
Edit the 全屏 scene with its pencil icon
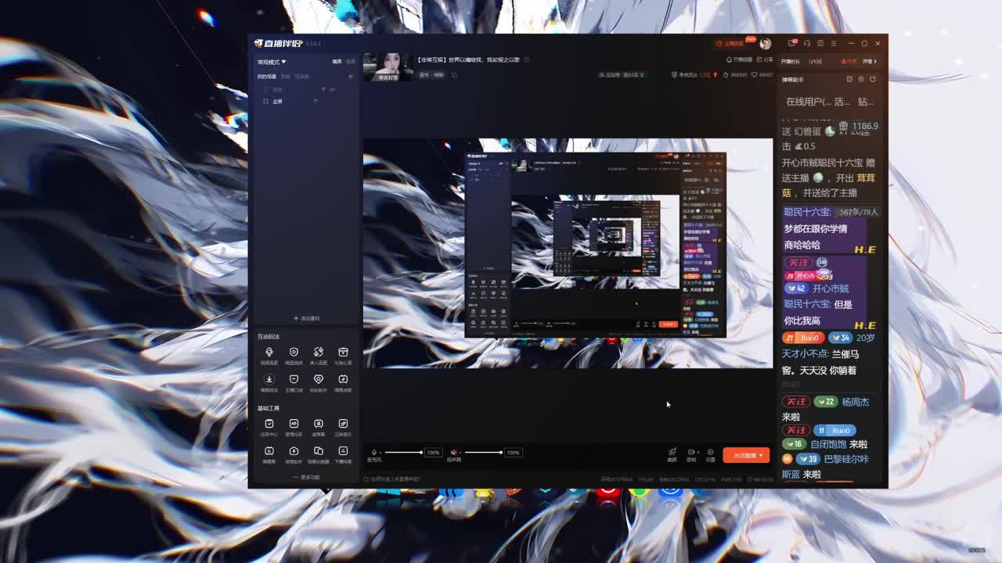pos(315,102)
